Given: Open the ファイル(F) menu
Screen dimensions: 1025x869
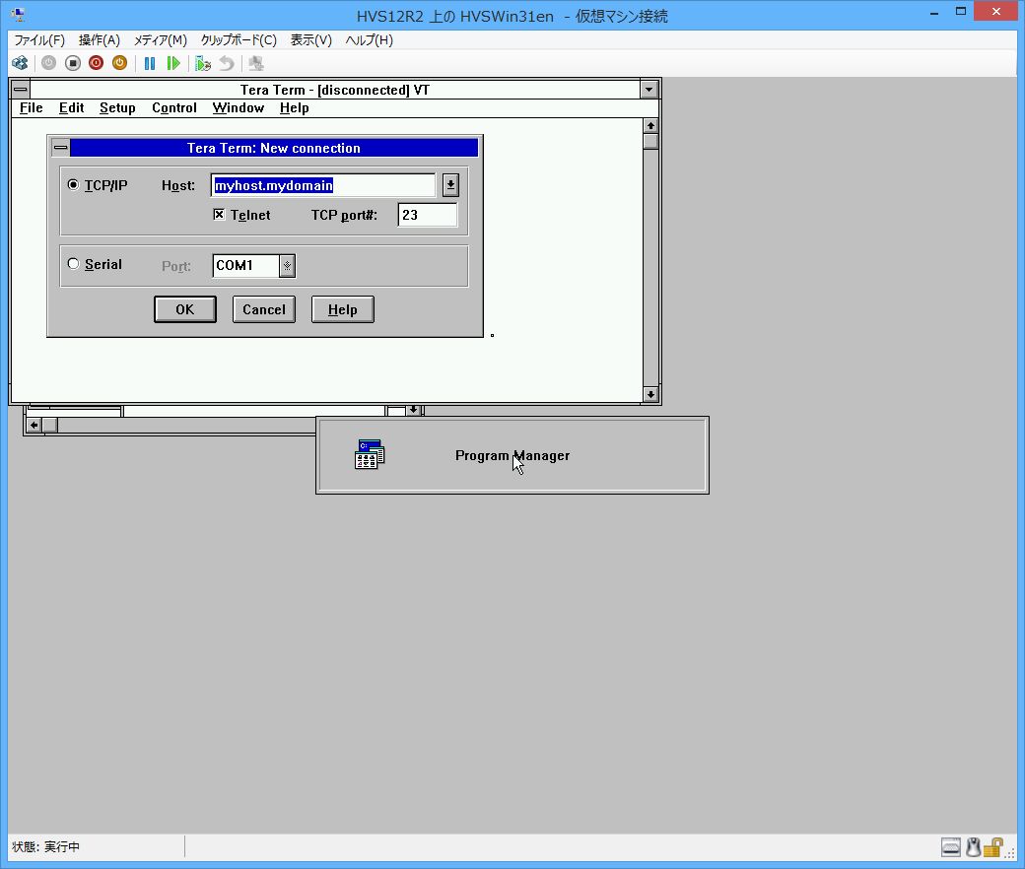Looking at the screenshot, I should click(39, 39).
